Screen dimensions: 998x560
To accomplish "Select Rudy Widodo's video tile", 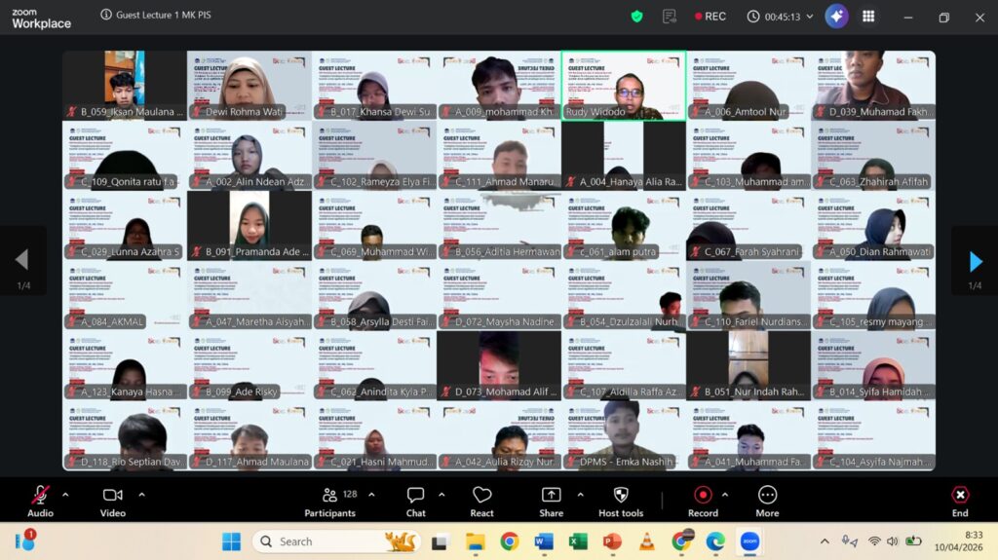I will 624,86.
